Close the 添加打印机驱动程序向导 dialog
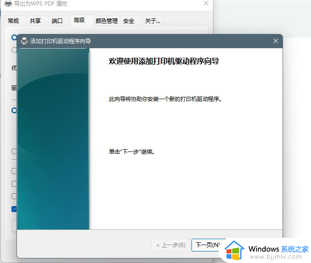This screenshot has width=311, height=263. point(275,41)
